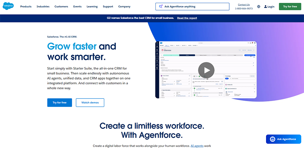Click the G2 names Salesforce banner text
This screenshot has width=304, height=148.
tap(140, 18)
